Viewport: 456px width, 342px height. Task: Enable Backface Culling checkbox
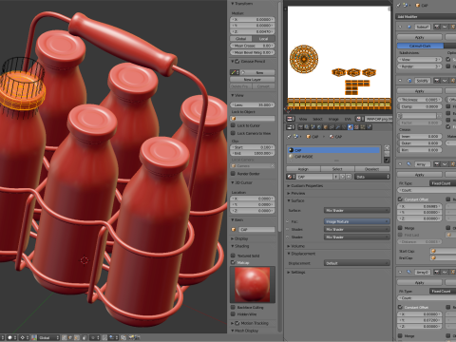tap(233, 307)
